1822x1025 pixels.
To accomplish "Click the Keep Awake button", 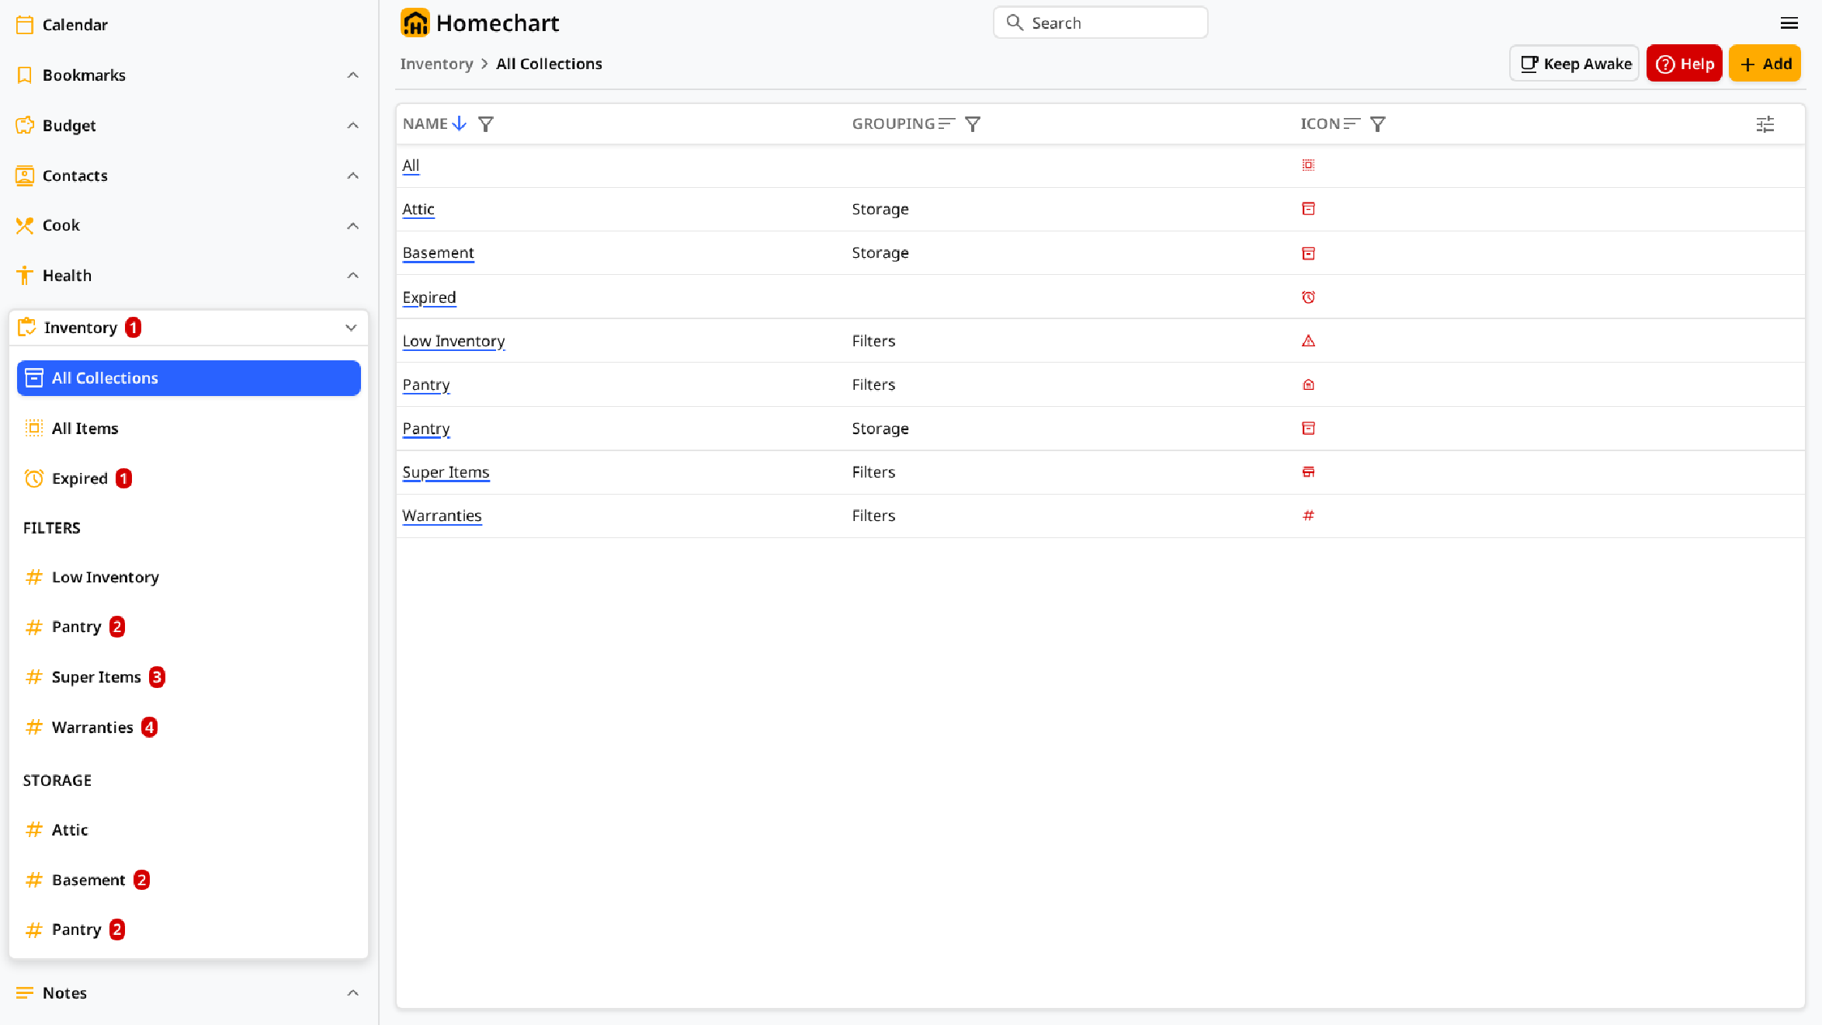I will pos(1574,64).
